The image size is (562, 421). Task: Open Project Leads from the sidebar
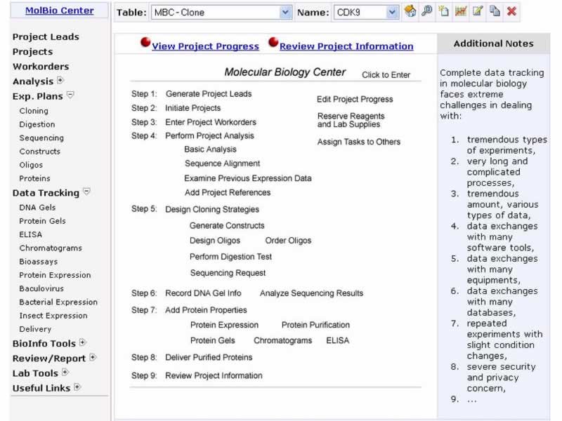(46, 36)
